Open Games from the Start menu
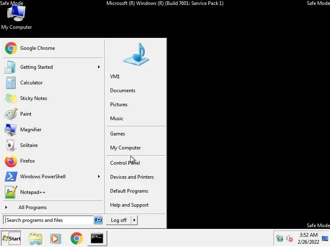 tap(118, 134)
